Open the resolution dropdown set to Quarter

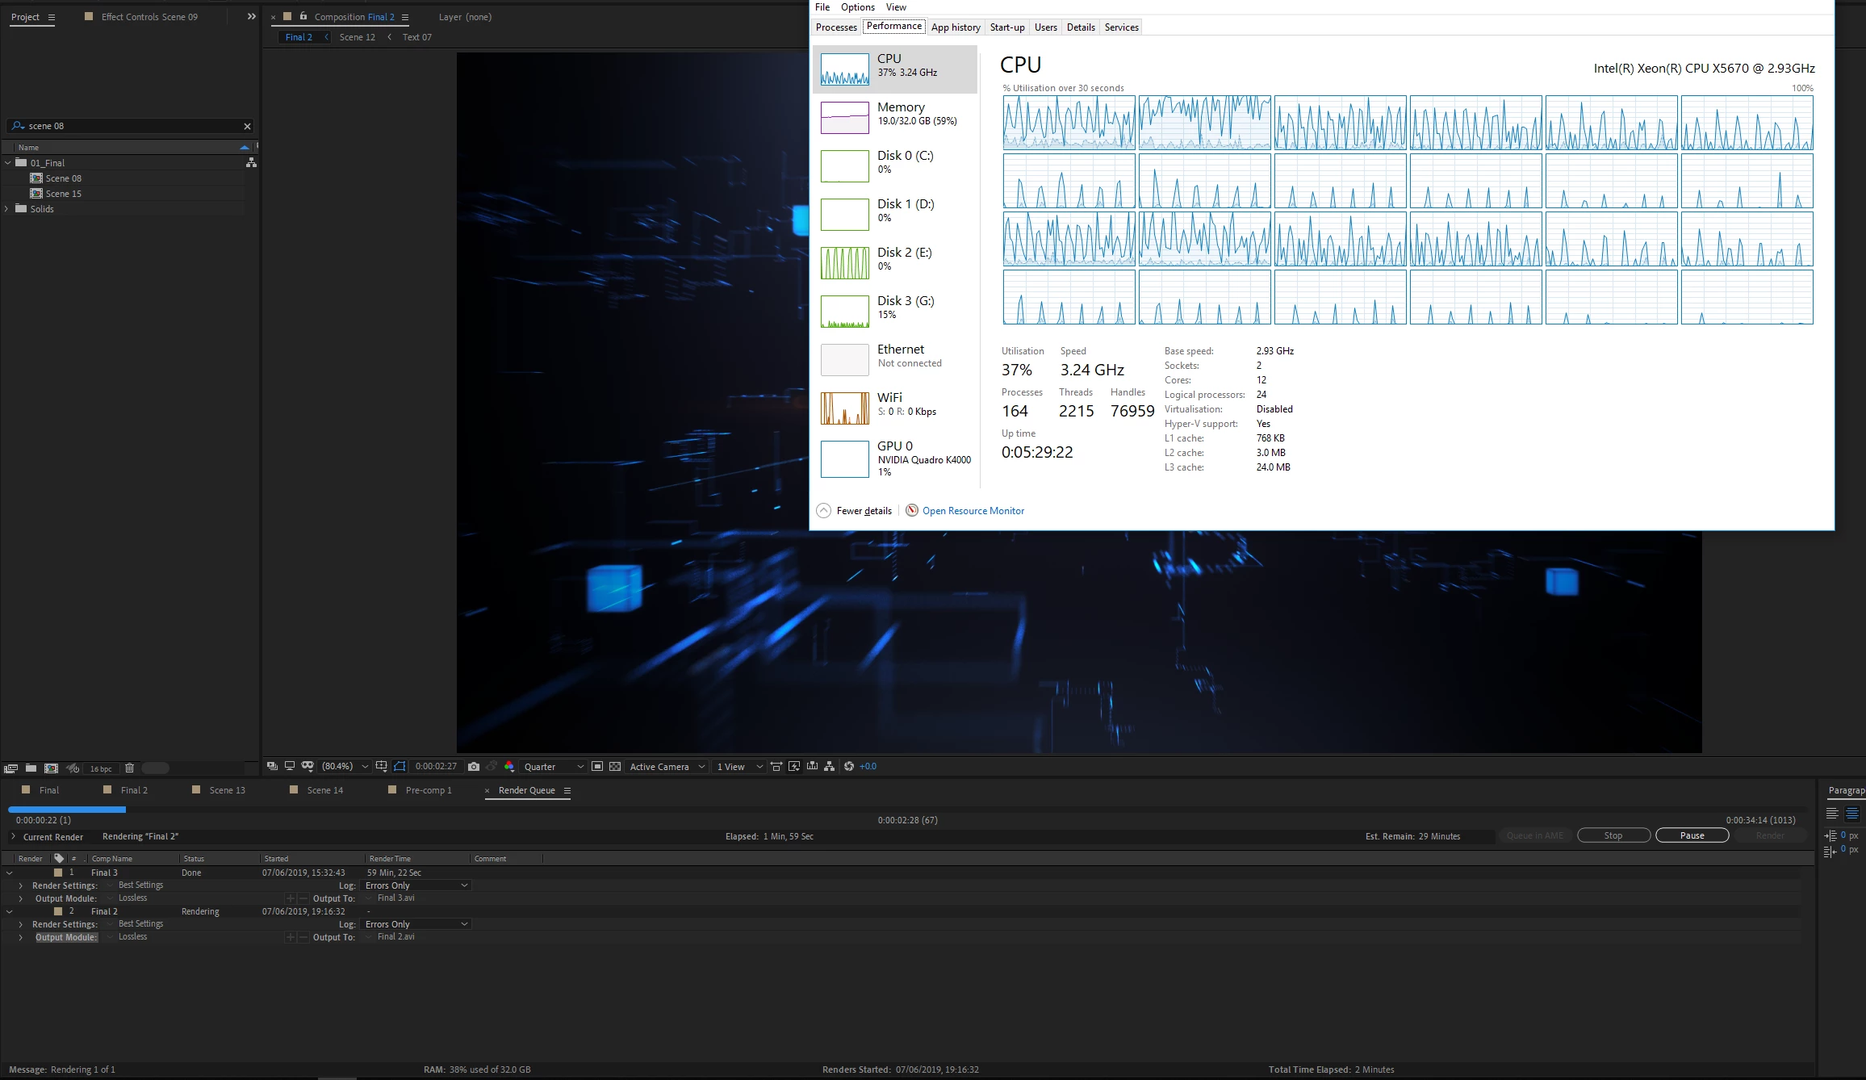pyautogui.click(x=553, y=766)
